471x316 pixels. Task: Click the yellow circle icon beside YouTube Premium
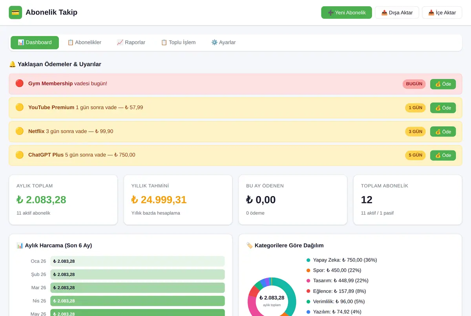20,107
